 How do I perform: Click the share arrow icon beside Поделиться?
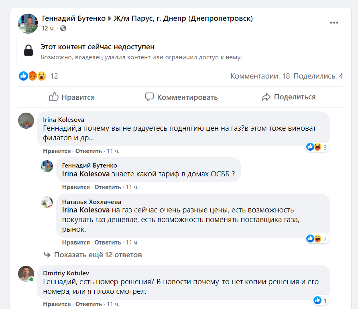click(x=266, y=97)
